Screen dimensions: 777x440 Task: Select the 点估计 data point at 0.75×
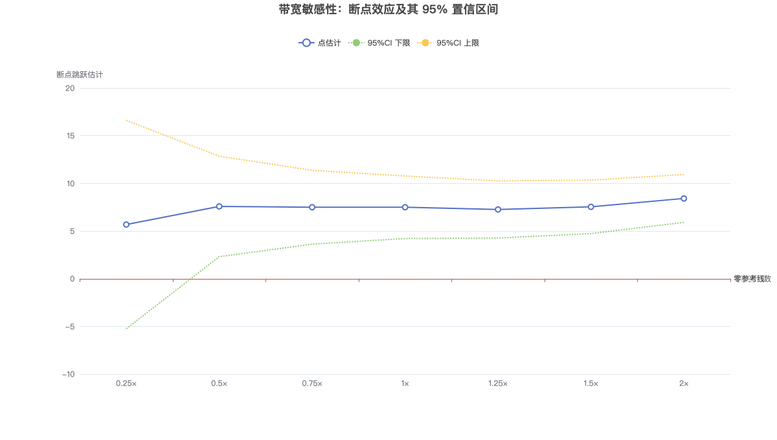coord(312,207)
